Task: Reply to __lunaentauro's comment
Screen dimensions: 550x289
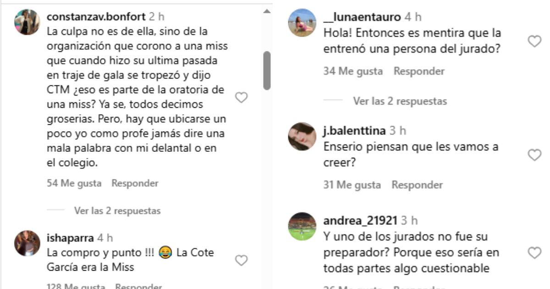Action: (419, 71)
